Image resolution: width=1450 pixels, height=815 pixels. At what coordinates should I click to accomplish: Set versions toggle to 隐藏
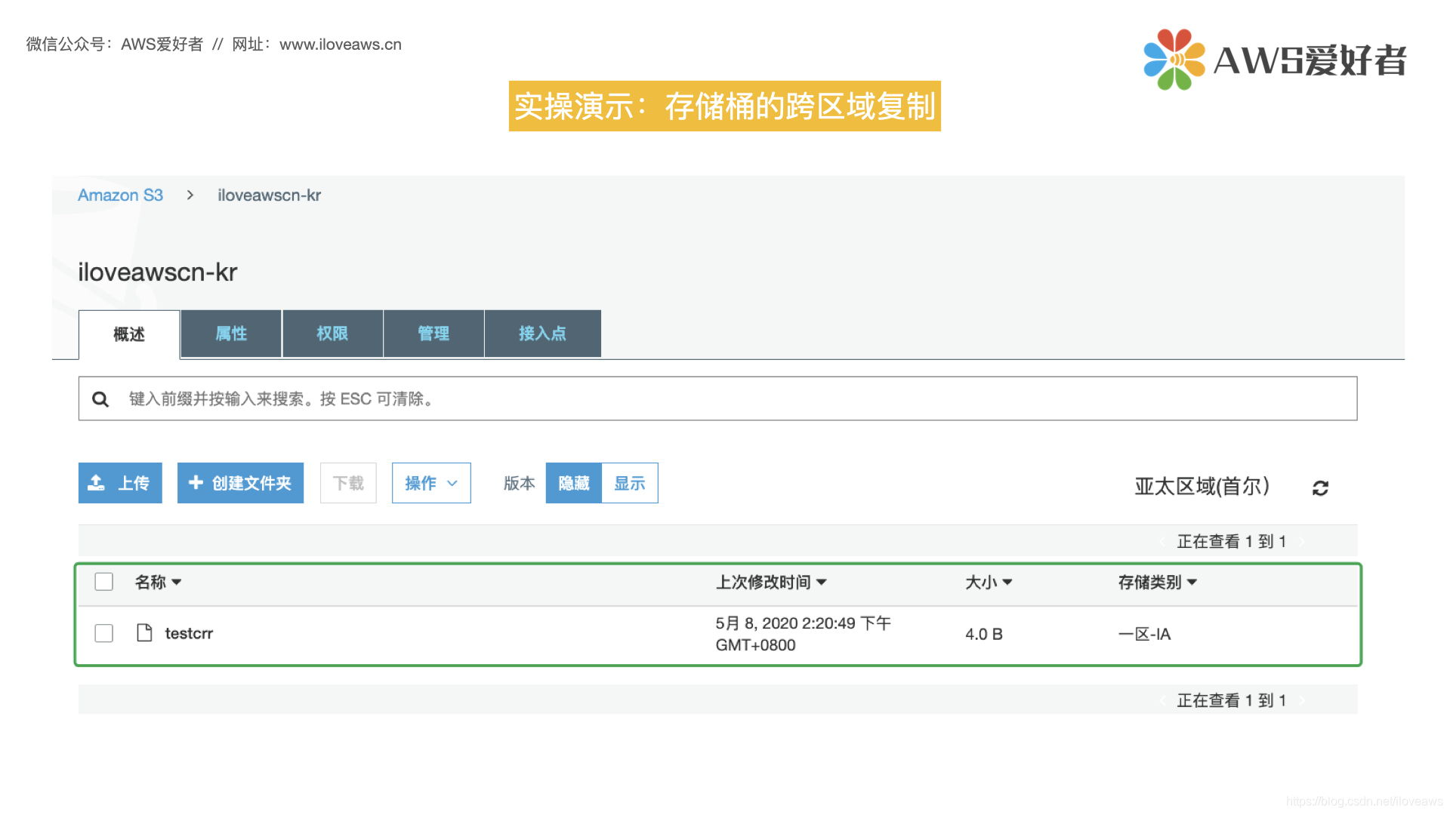point(574,483)
